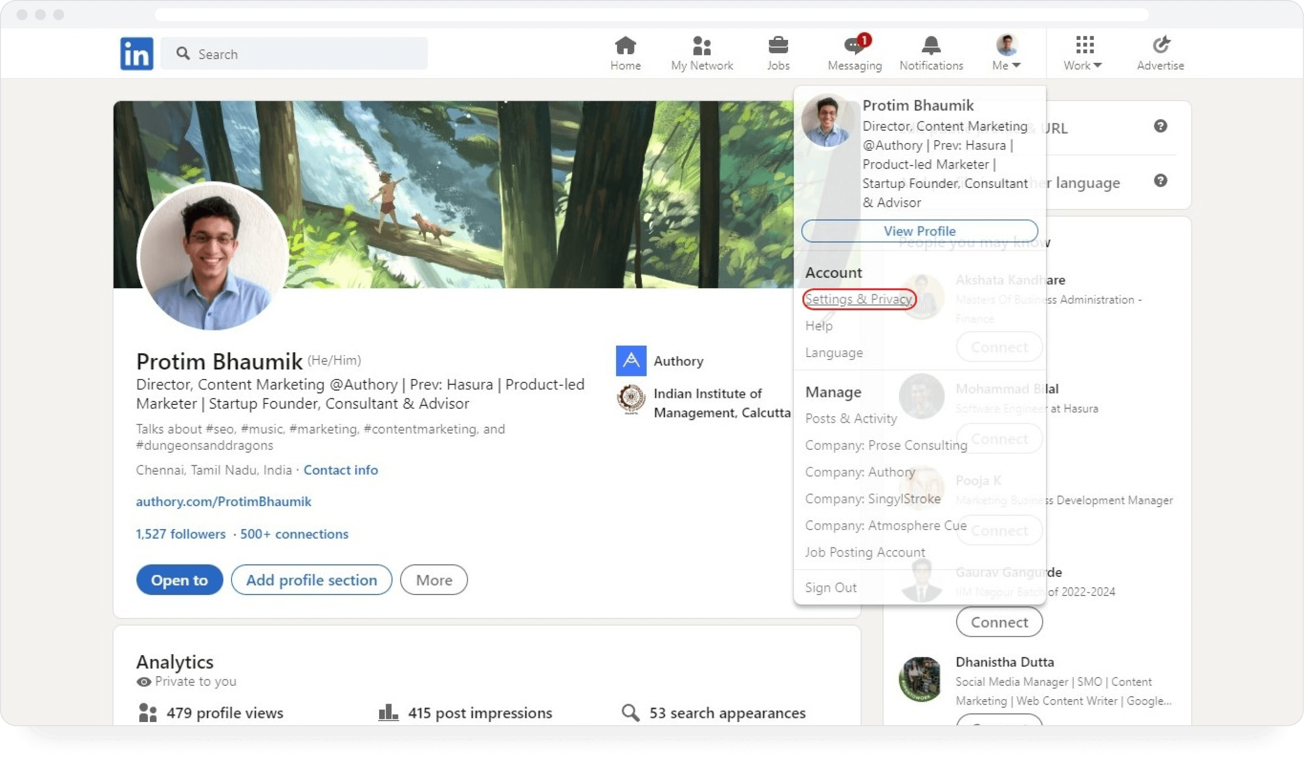This screenshot has height=772, width=1313.
Task: Connect with Gaurav Gangurde
Action: 999,622
